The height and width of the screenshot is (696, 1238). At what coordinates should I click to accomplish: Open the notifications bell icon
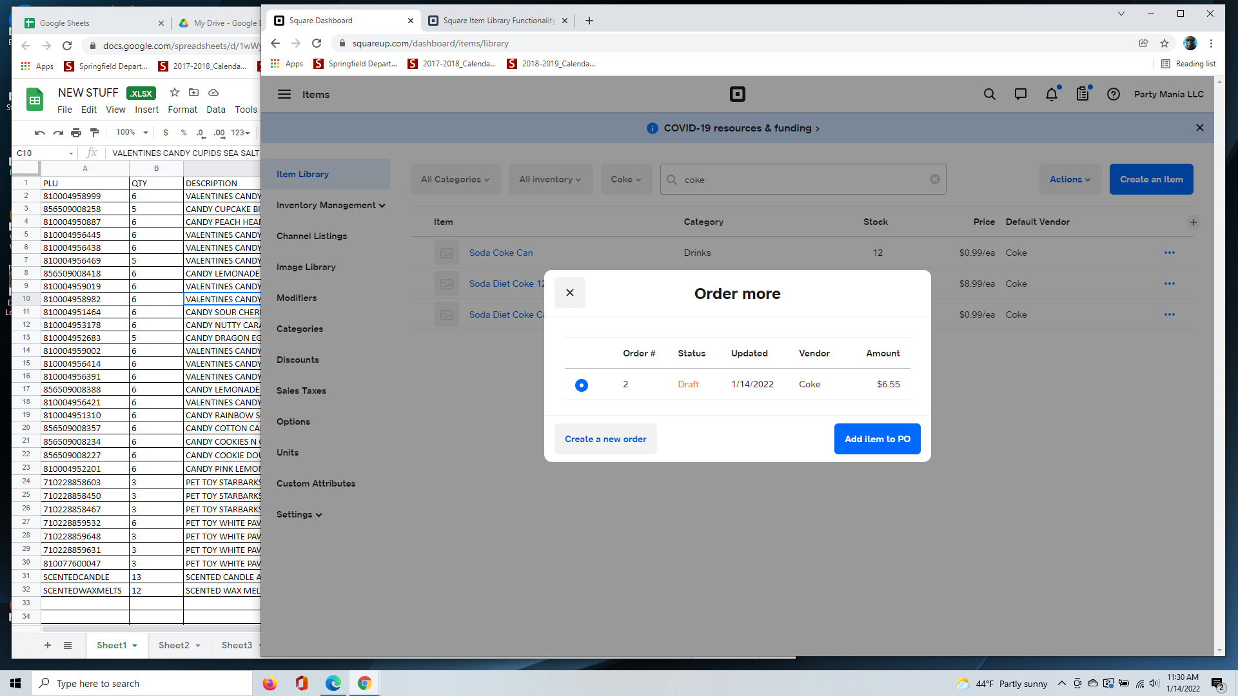[1052, 94]
